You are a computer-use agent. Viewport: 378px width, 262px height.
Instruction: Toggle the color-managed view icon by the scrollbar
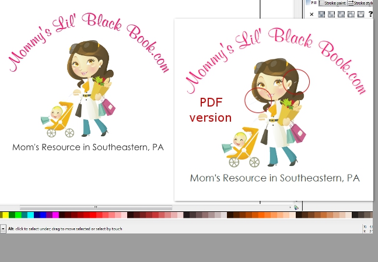[296, 207]
